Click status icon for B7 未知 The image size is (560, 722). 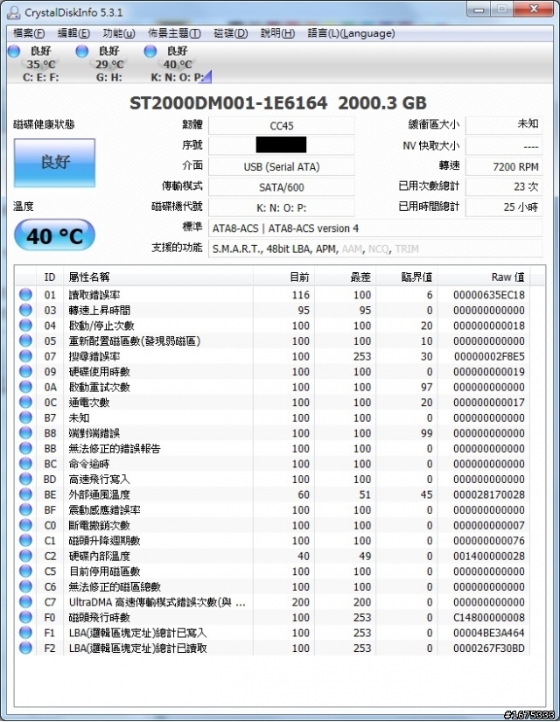pos(25,417)
